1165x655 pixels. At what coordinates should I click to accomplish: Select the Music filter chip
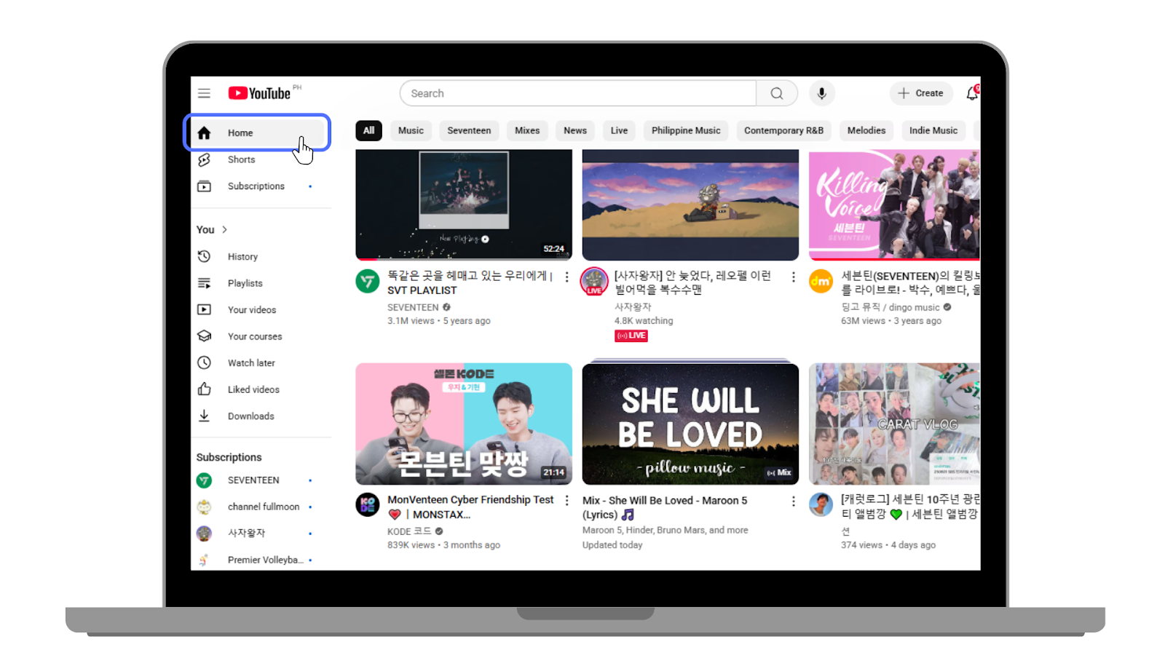click(411, 130)
